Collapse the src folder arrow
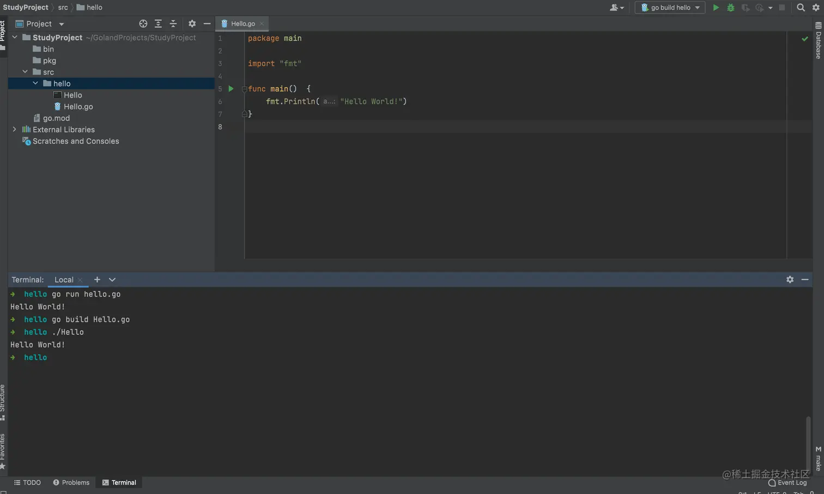 coord(25,72)
